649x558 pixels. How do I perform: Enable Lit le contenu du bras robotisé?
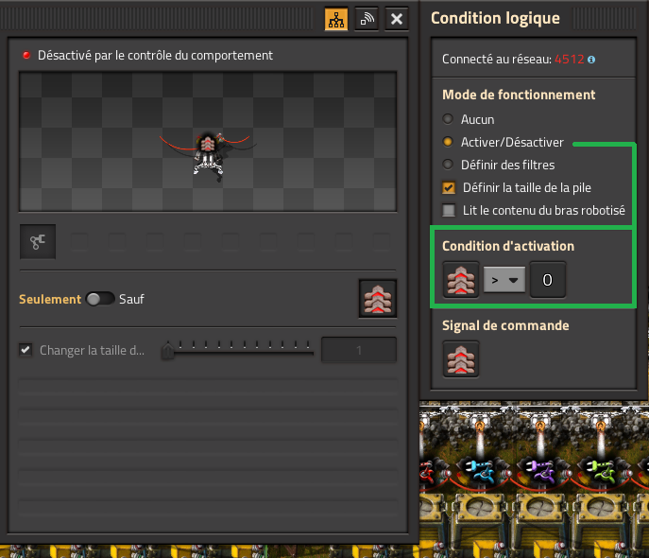(449, 211)
